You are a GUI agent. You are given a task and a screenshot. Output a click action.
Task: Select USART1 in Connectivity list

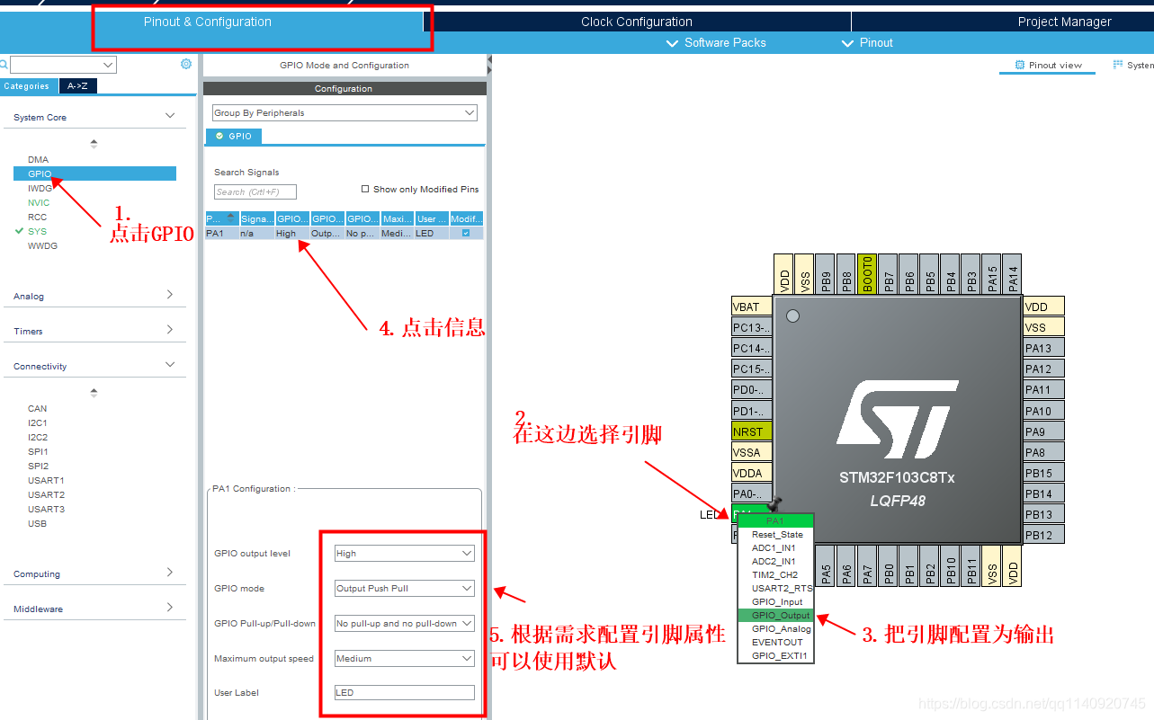46,480
